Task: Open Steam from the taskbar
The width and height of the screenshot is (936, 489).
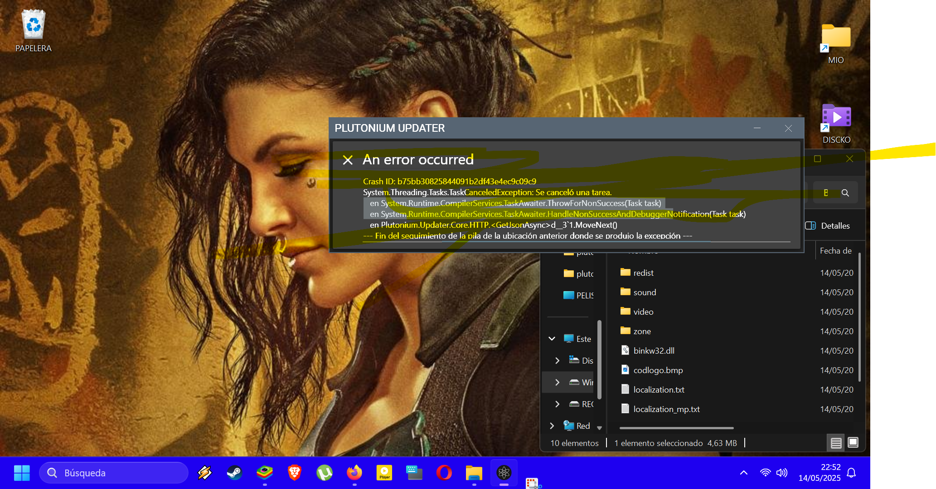Action: pyautogui.click(x=234, y=473)
